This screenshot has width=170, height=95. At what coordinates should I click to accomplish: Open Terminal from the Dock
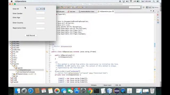96,91
